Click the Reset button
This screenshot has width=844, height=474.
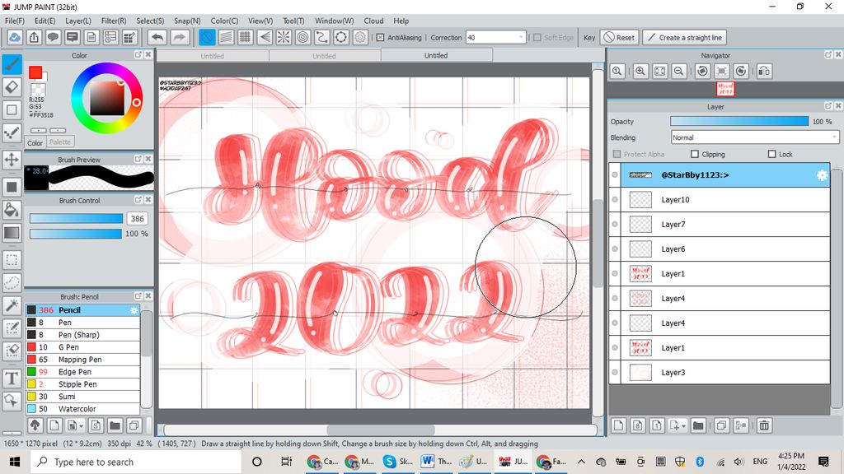click(620, 38)
